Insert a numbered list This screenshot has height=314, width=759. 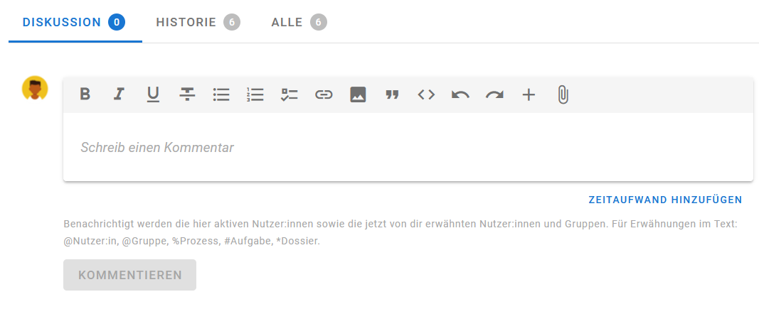point(255,94)
